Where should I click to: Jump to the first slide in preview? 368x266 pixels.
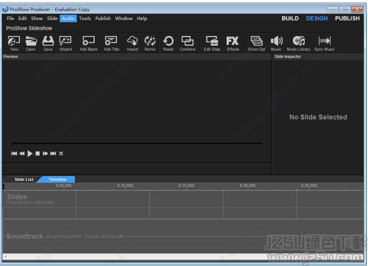point(14,154)
